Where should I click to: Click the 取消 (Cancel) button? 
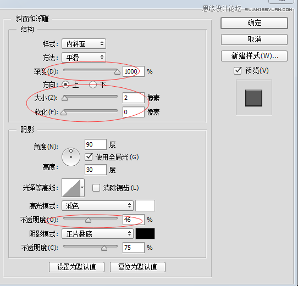pyautogui.click(x=254, y=40)
